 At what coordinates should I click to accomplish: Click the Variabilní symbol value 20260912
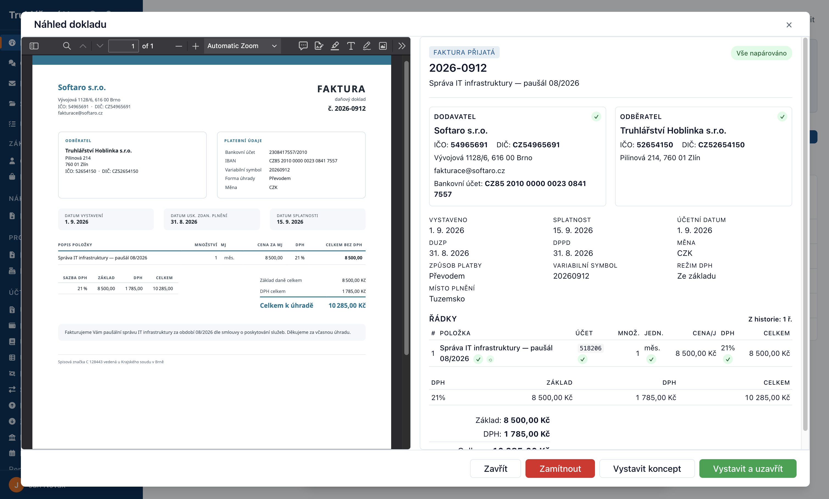[571, 276]
